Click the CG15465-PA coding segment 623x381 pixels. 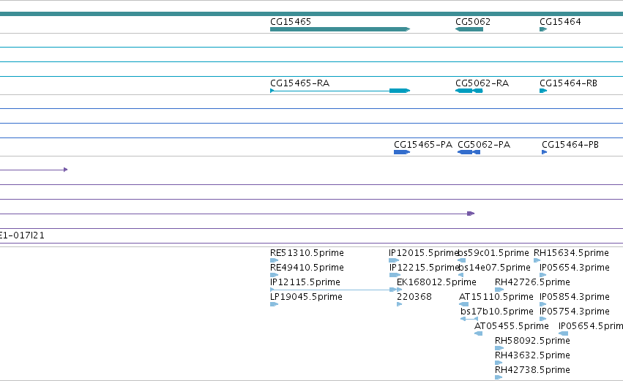[x=402, y=152]
